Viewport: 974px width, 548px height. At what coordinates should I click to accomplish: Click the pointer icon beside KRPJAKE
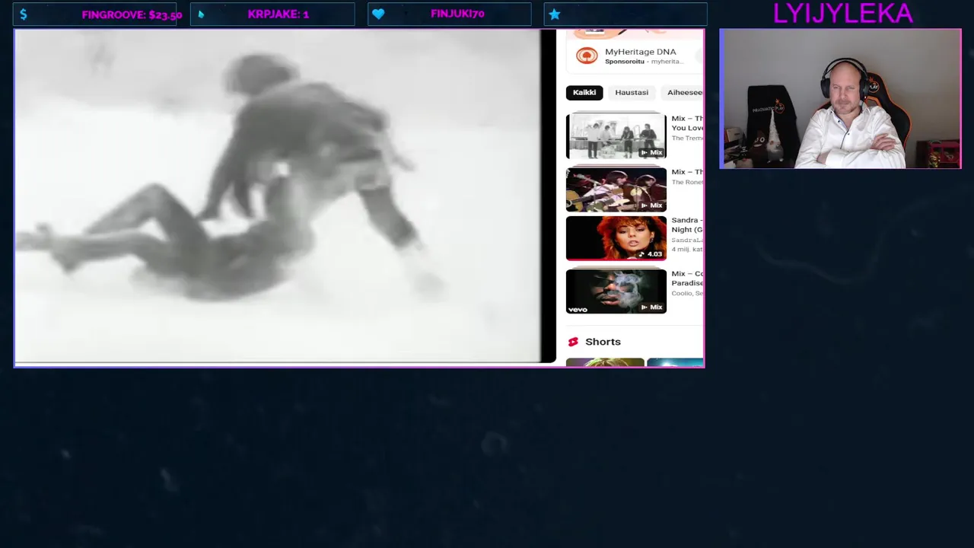click(201, 14)
